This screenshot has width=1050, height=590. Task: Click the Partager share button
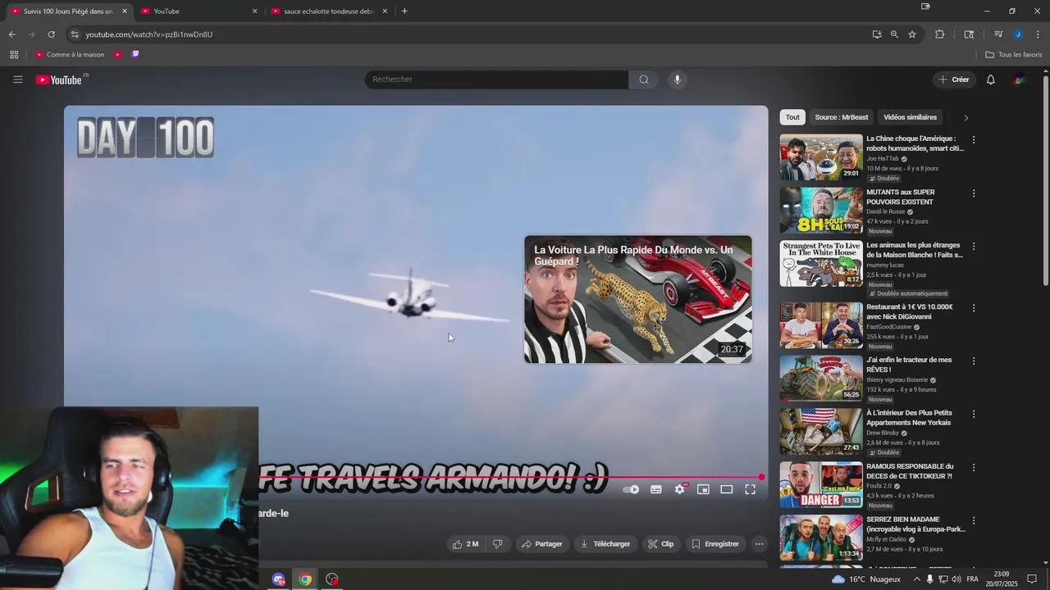(541, 544)
